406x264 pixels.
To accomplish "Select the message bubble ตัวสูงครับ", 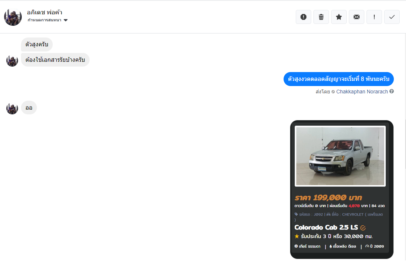I will pos(37,44).
